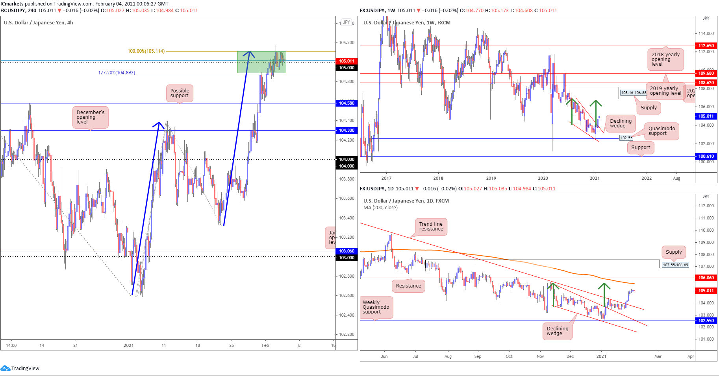The height and width of the screenshot is (376, 719).
Task: Click the 'December's opening level' callout
Action: pyautogui.click(x=90, y=117)
